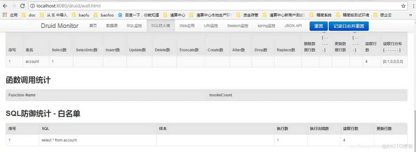The image size is (416, 152).
Task: Open the baofoo bookmark folder
Action: (x=104, y=15)
